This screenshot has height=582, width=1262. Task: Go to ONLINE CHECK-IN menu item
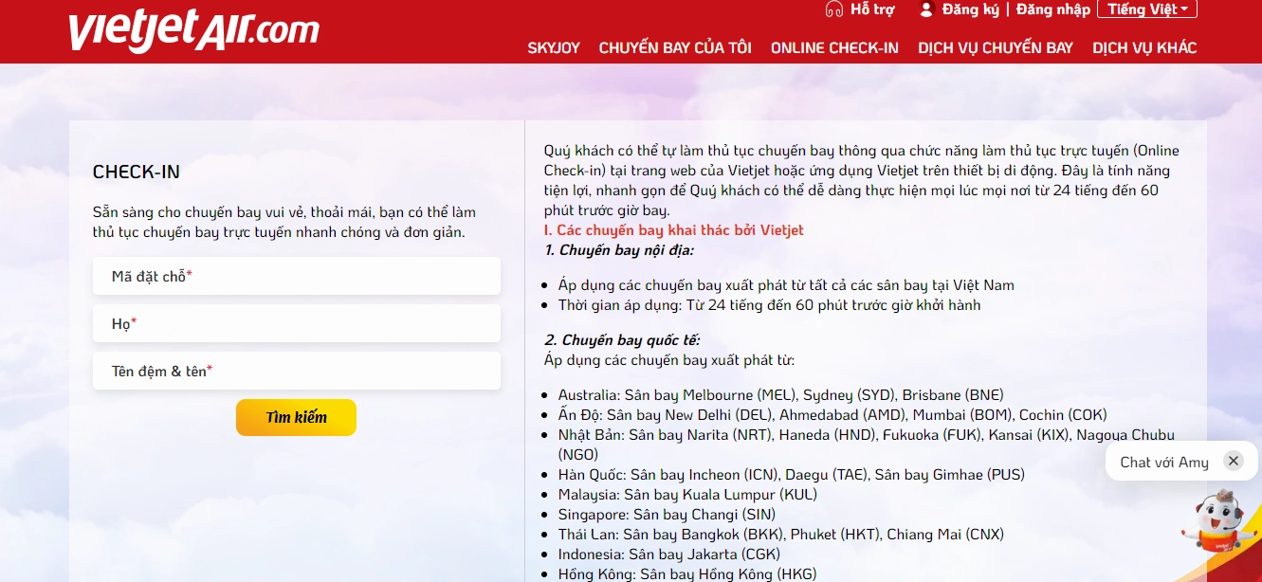(x=834, y=47)
